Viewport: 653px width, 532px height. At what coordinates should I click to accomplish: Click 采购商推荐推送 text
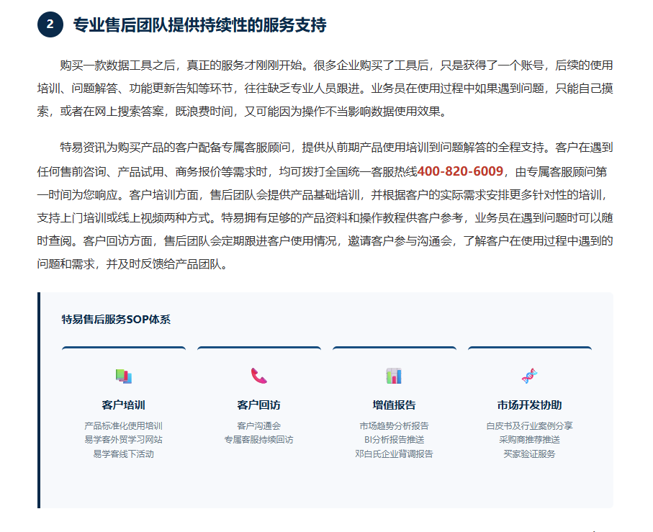pos(529,440)
